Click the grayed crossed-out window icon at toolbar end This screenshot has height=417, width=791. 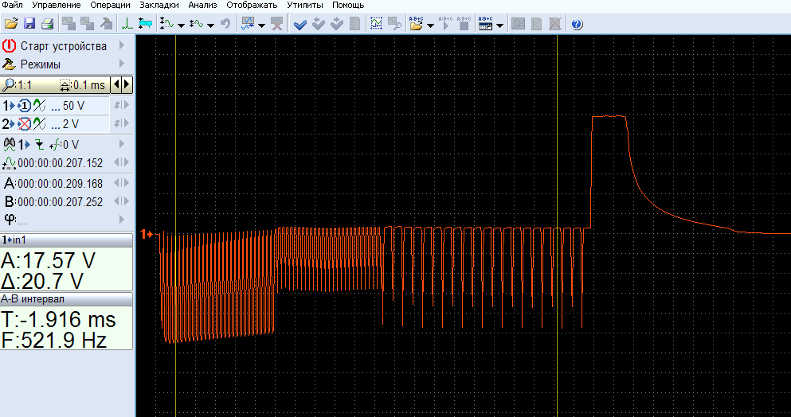click(555, 24)
